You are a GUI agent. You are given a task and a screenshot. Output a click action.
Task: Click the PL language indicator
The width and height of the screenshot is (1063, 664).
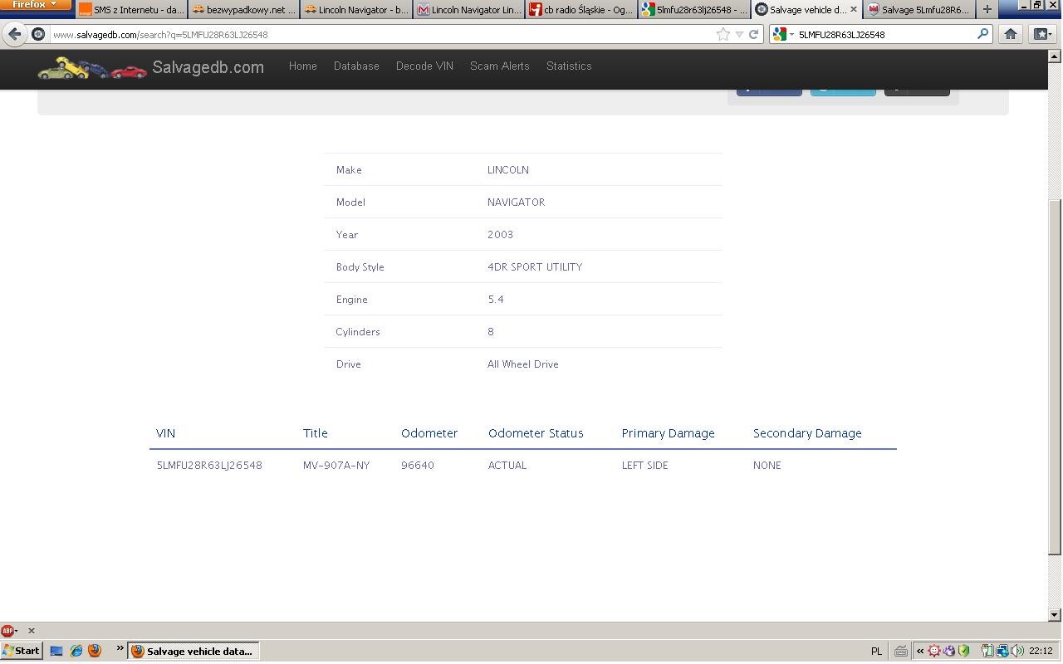(x=876, y=652)
